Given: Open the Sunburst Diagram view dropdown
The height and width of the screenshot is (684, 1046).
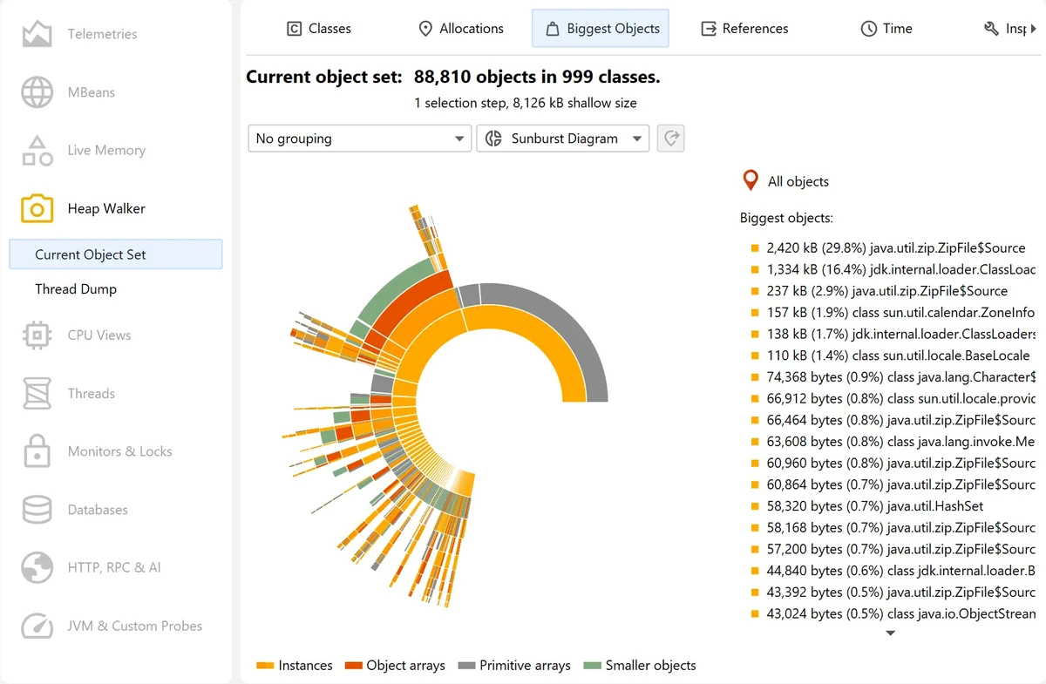Looking at the screenshot, I should [x=563, y=139].
